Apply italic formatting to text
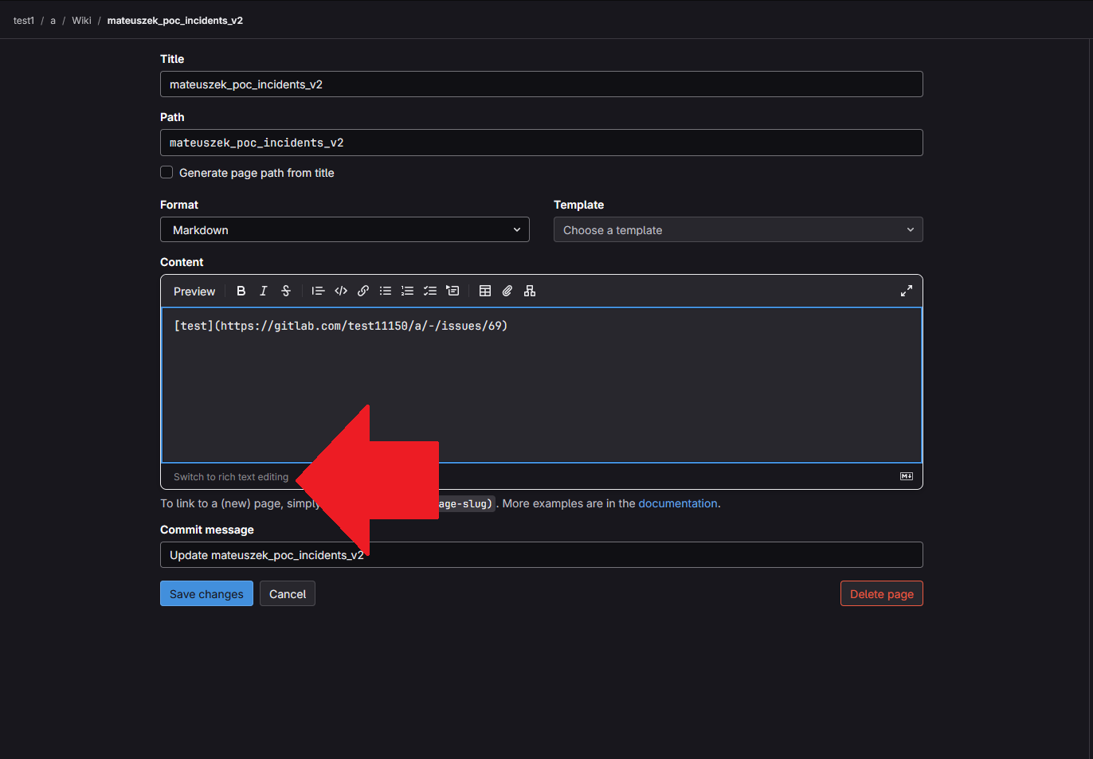1093x759 pixels. (x=264, y=291)
